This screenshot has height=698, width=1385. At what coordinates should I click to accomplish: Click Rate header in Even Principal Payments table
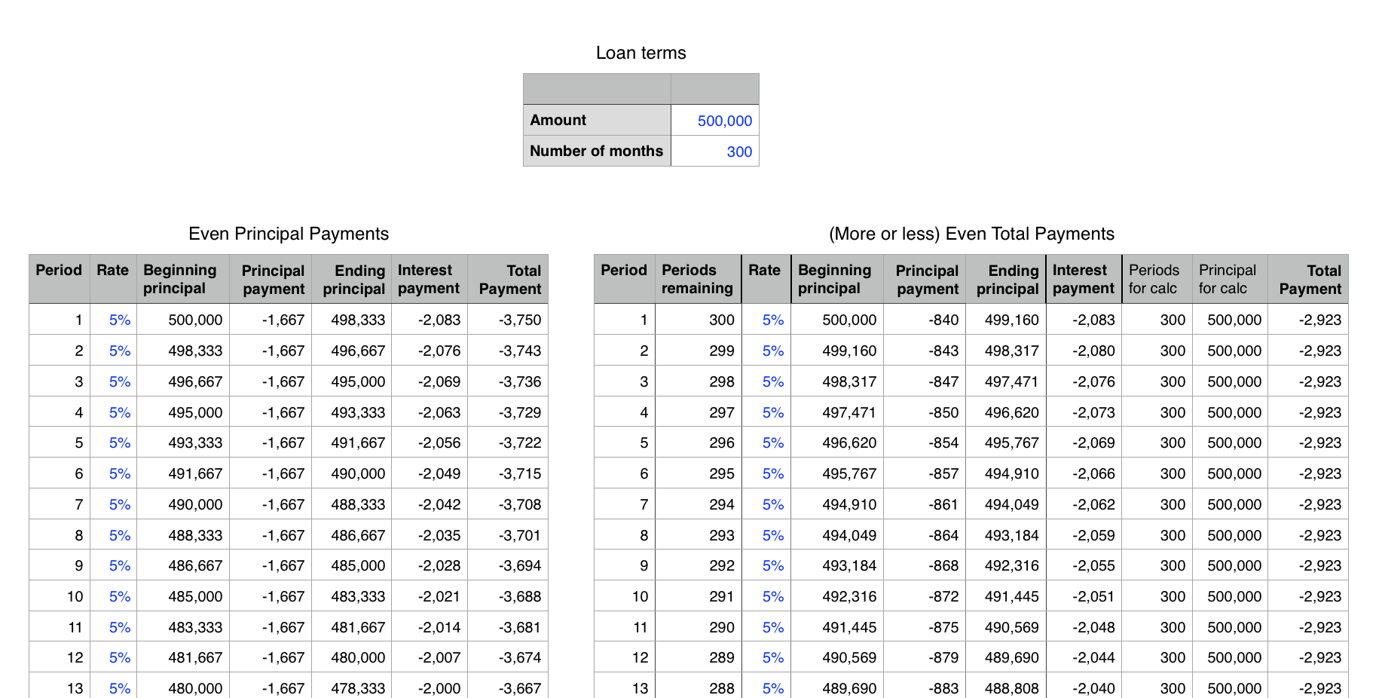pyautogui.click(x=113, y=279)
